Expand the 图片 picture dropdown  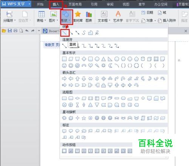coord(57,20)
